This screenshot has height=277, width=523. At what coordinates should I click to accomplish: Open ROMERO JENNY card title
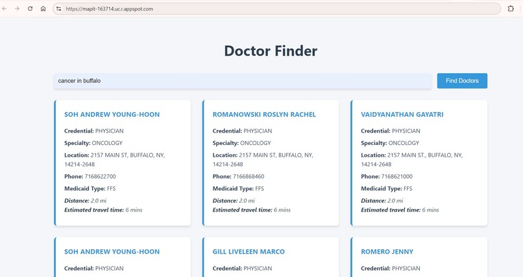(x=387, y=252)
